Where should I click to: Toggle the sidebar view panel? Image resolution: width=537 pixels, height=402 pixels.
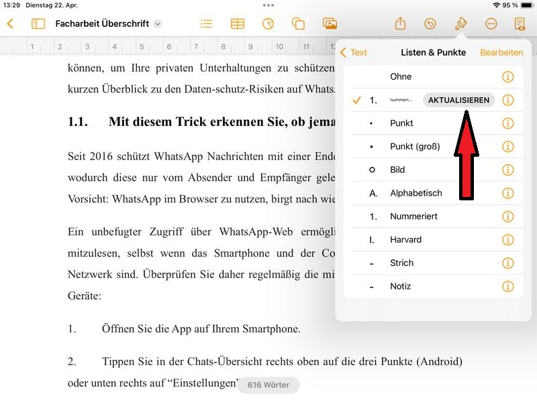(x=38, y=23)
